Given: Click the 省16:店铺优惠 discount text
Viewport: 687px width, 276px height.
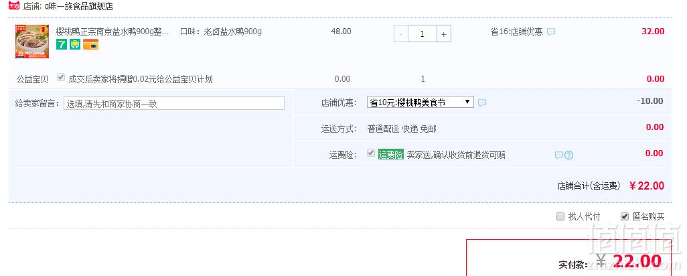Looking at the screenshot, I should coord(516,31).
